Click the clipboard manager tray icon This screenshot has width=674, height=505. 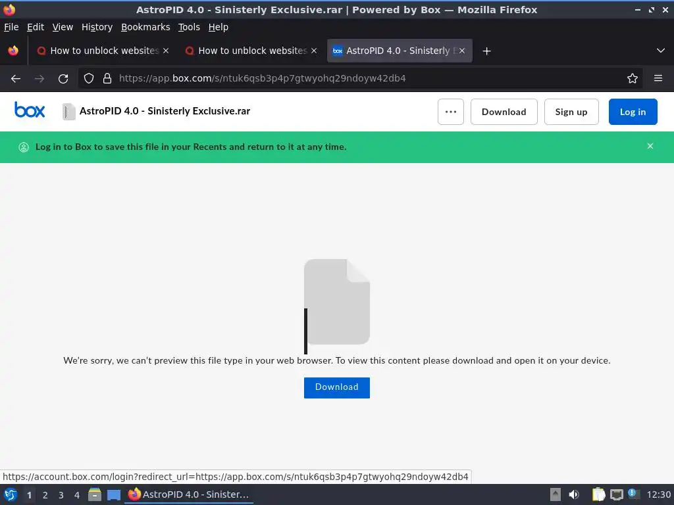pyautogui.click(x=598, y=494)
